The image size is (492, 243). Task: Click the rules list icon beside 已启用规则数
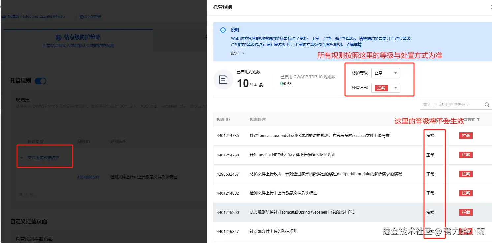[x=223, y=80]
